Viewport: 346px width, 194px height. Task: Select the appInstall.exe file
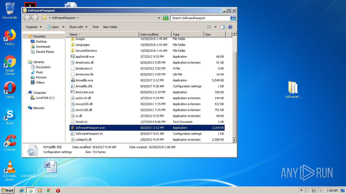click(x=147, y=57)
